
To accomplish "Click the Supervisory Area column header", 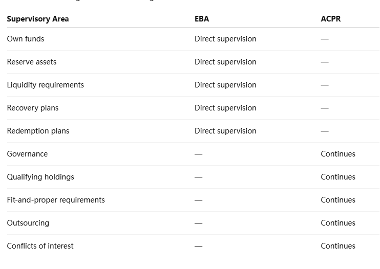I will (38, 19).
